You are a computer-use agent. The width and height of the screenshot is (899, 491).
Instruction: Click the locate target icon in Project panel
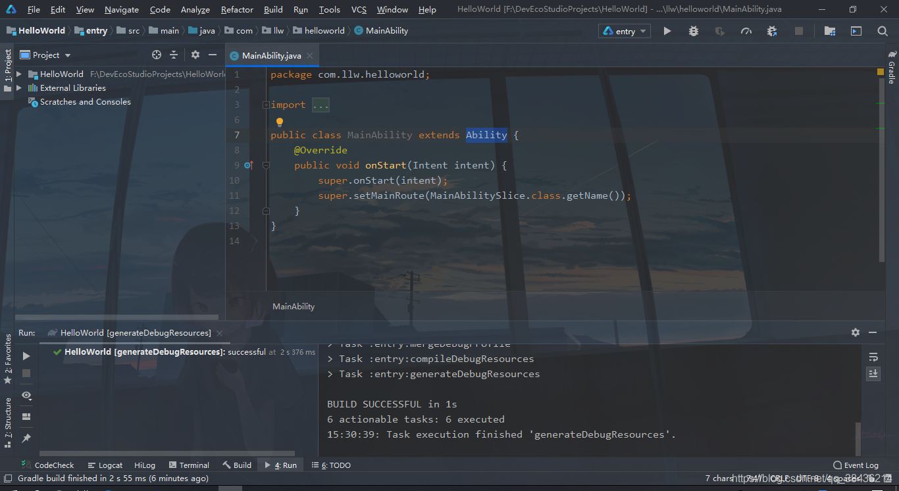coord(156,55)
